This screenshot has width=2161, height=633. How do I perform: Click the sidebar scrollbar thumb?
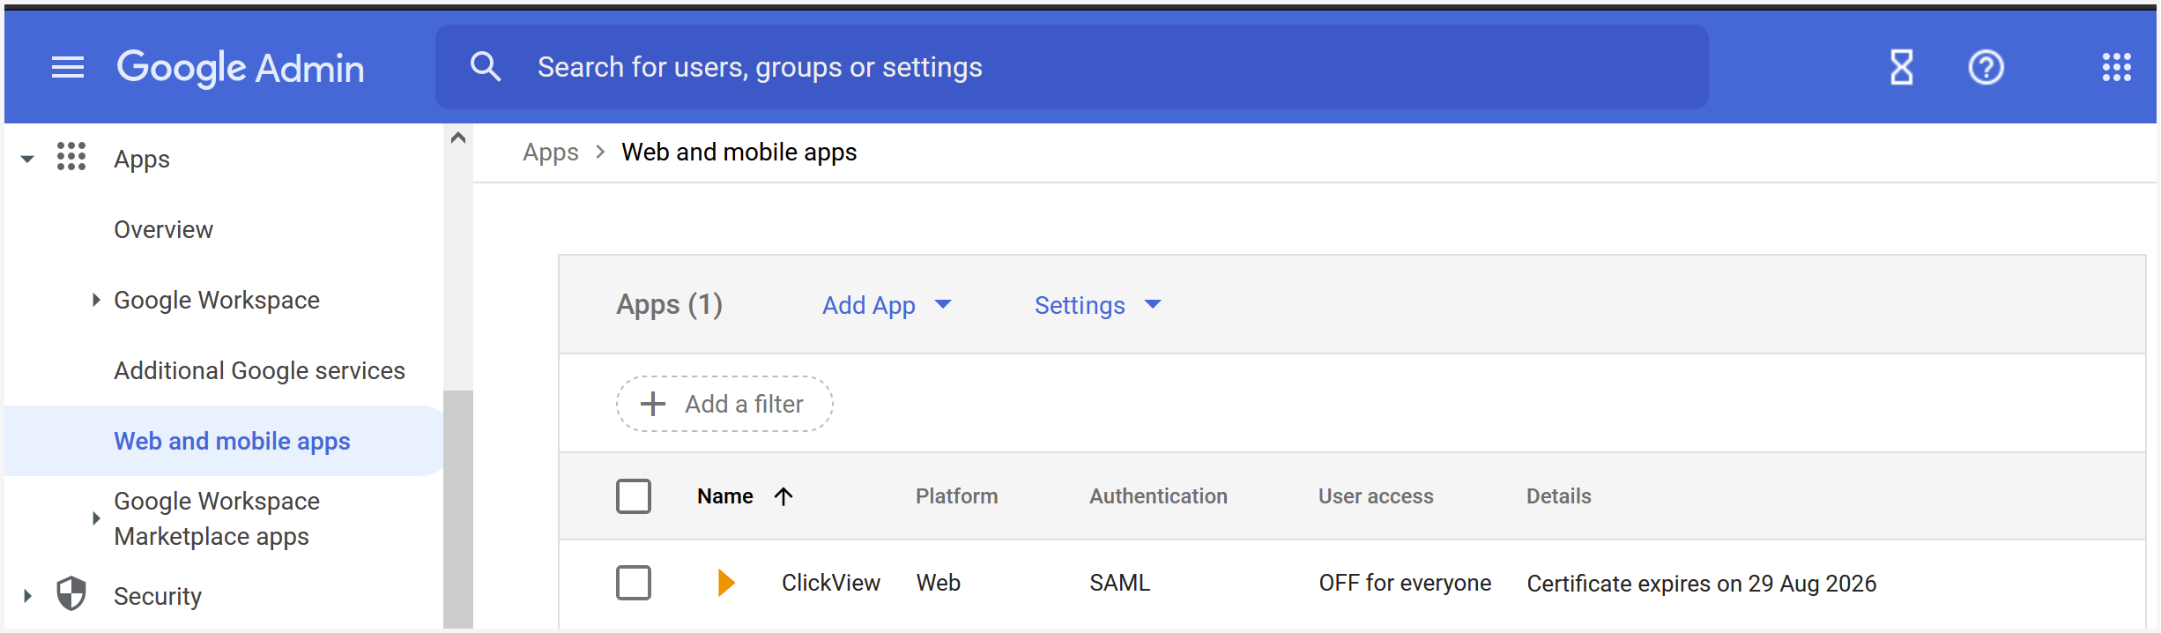[458, 510]
